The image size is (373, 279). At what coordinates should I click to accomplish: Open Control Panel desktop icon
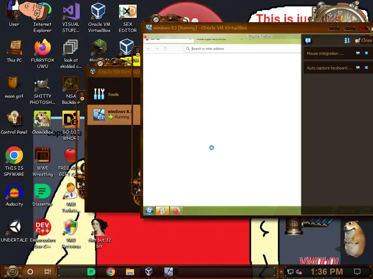coord(14,123)
